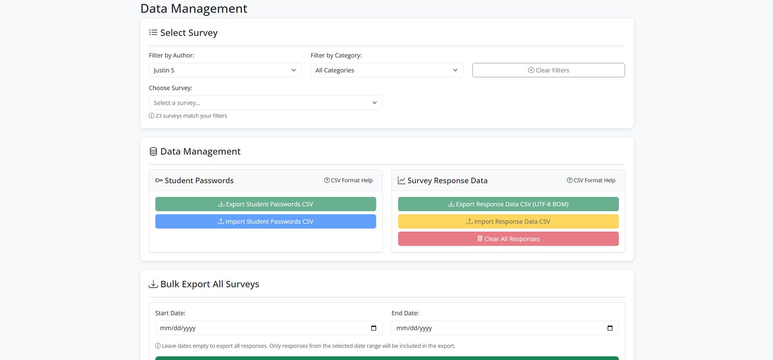Click the info icon beside Leave dates empty note
Screen dimensions: 773x360
[x=157, y=346]
